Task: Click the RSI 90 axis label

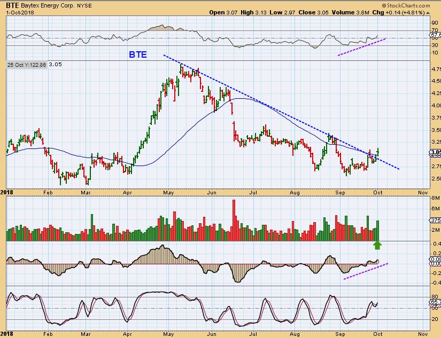Action: coord(435,23)
